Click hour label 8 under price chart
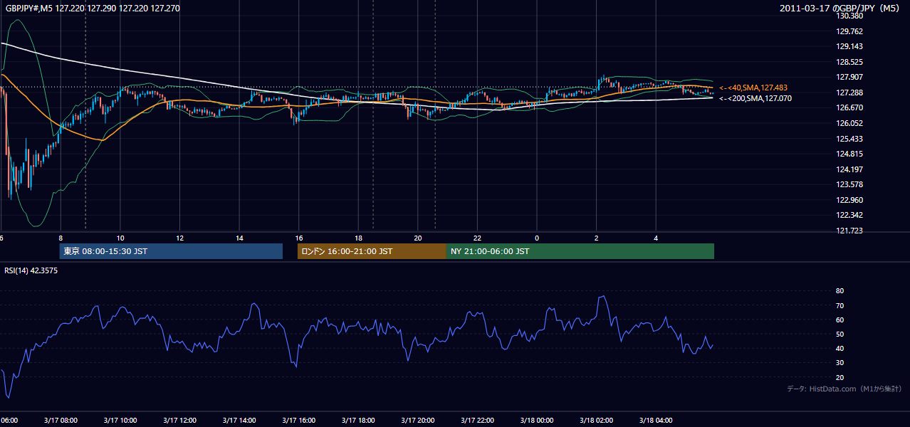910x427 pixels. (61, 238)
